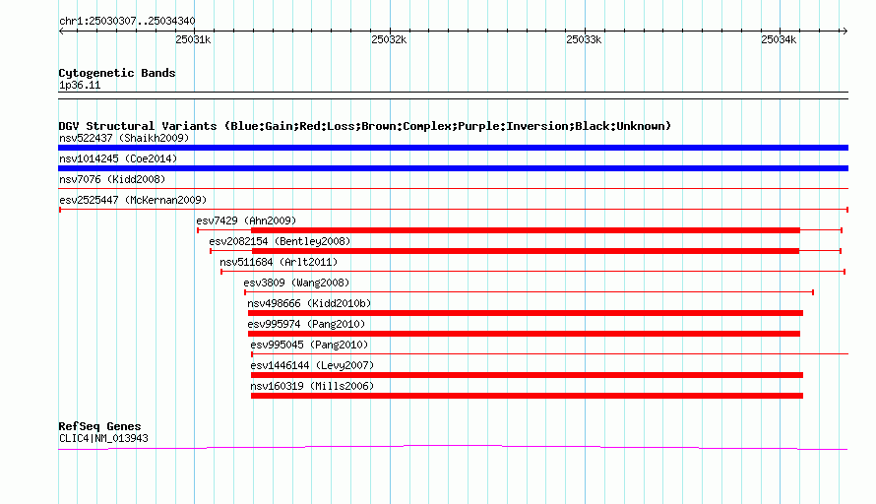Click the 1p36.11 band label

coord(80,85)
